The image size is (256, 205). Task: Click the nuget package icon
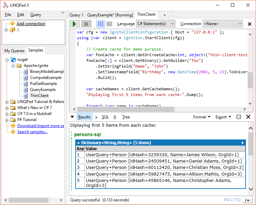pyautogui.click(x=13, y=60)
